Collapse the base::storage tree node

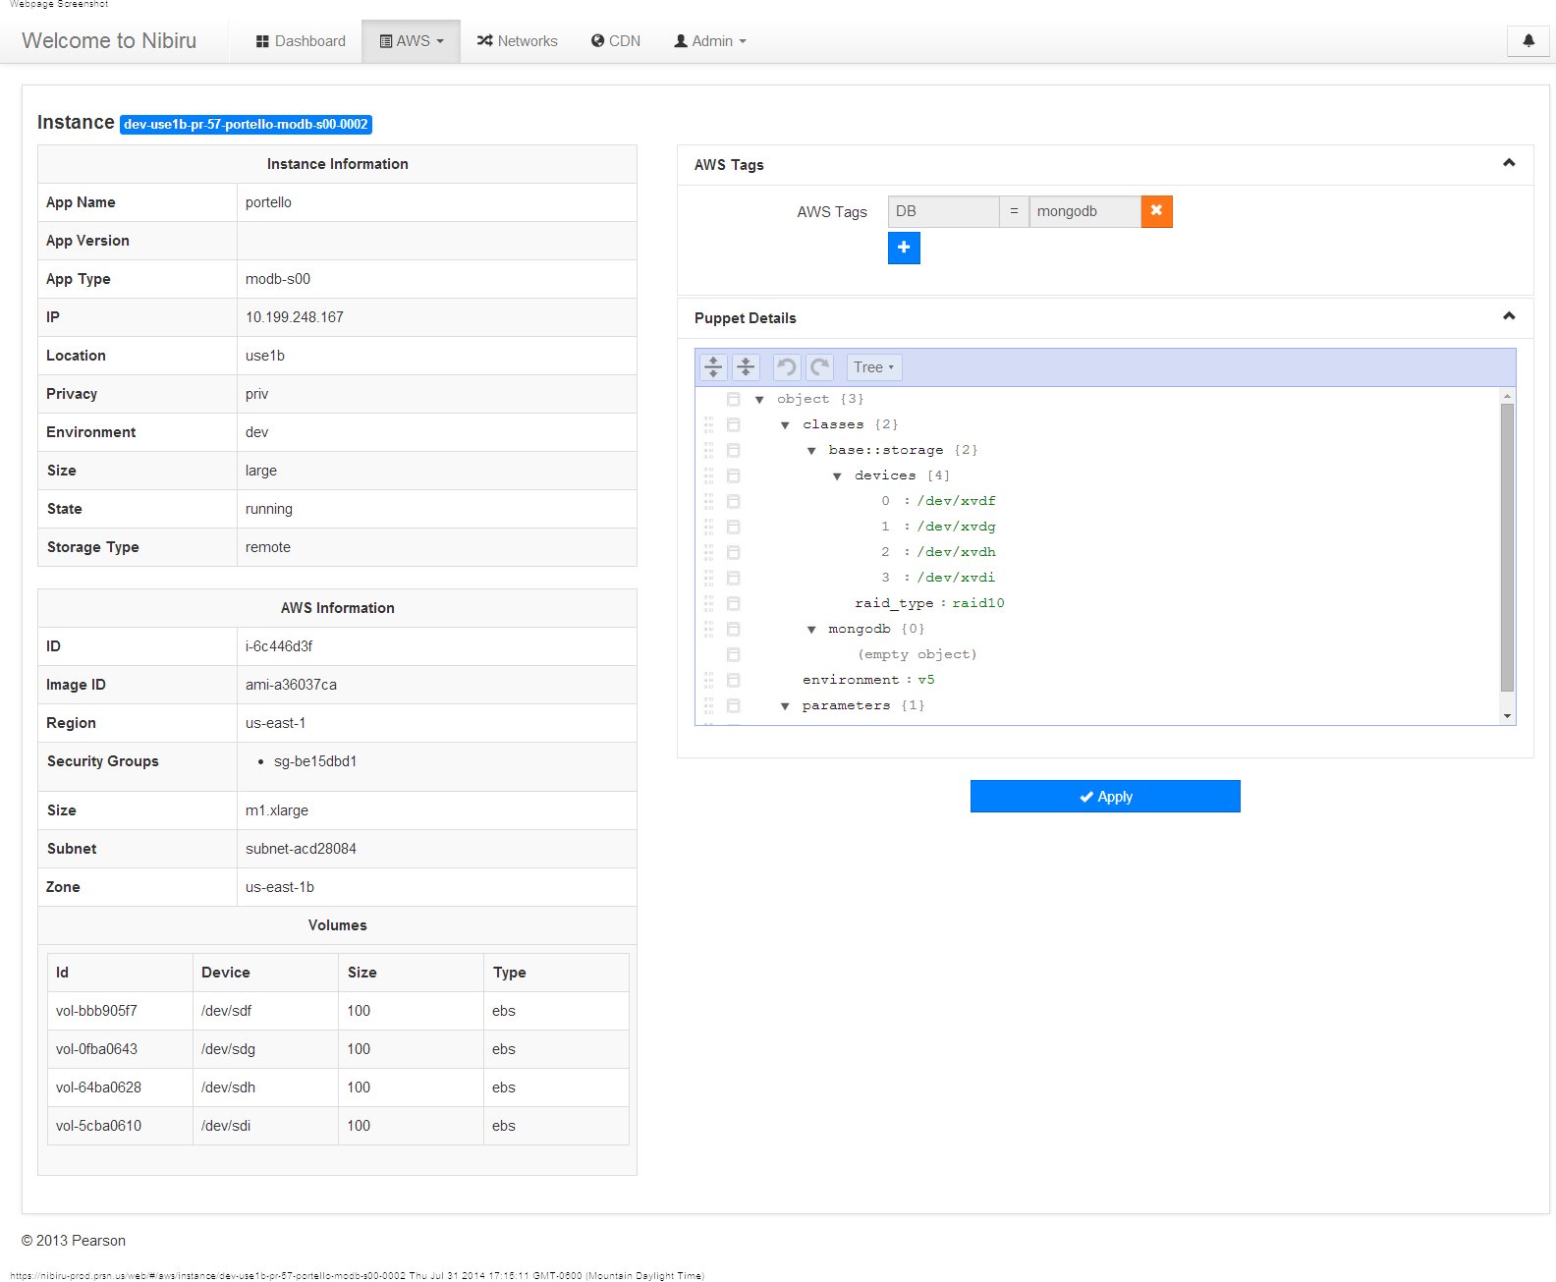pos(811,451)
